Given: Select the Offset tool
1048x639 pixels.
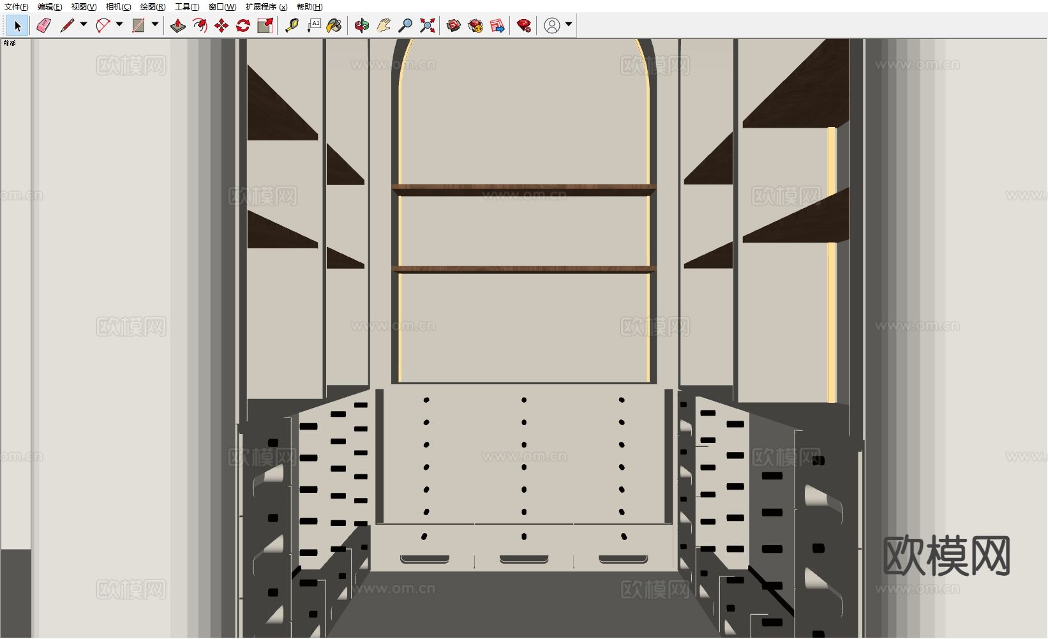Looking at the screenshot, I should tap(200, 26).
